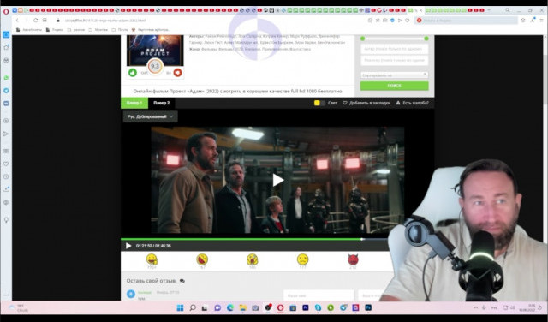Toggle the yellow Свет light switch

[x=319, y=103]
